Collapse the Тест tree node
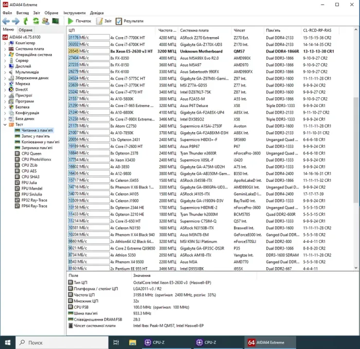This screenshot has width=360, height=349. [x=4, y=125]
